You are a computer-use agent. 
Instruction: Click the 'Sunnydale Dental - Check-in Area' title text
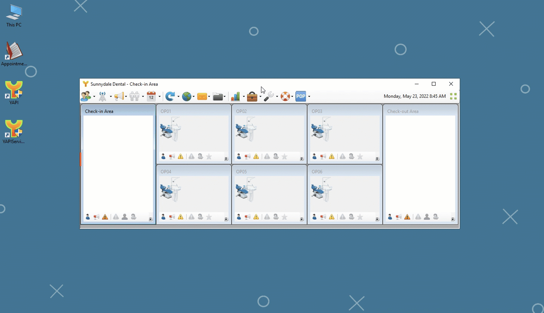click(124, 84)
